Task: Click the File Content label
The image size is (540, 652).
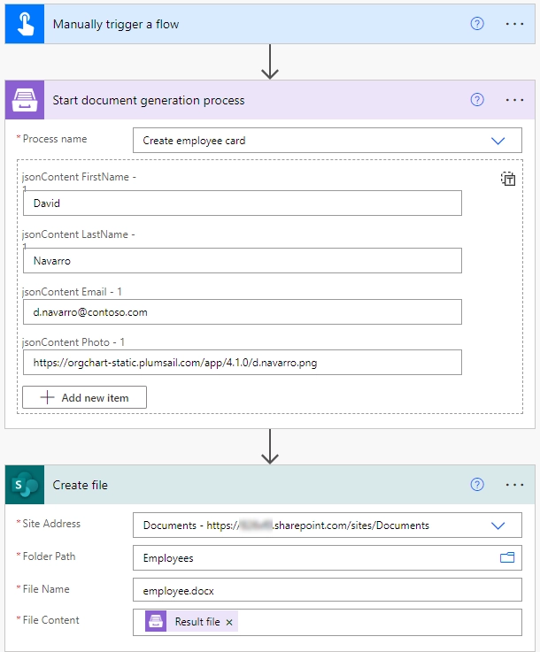Action: [x=50, y=620]
